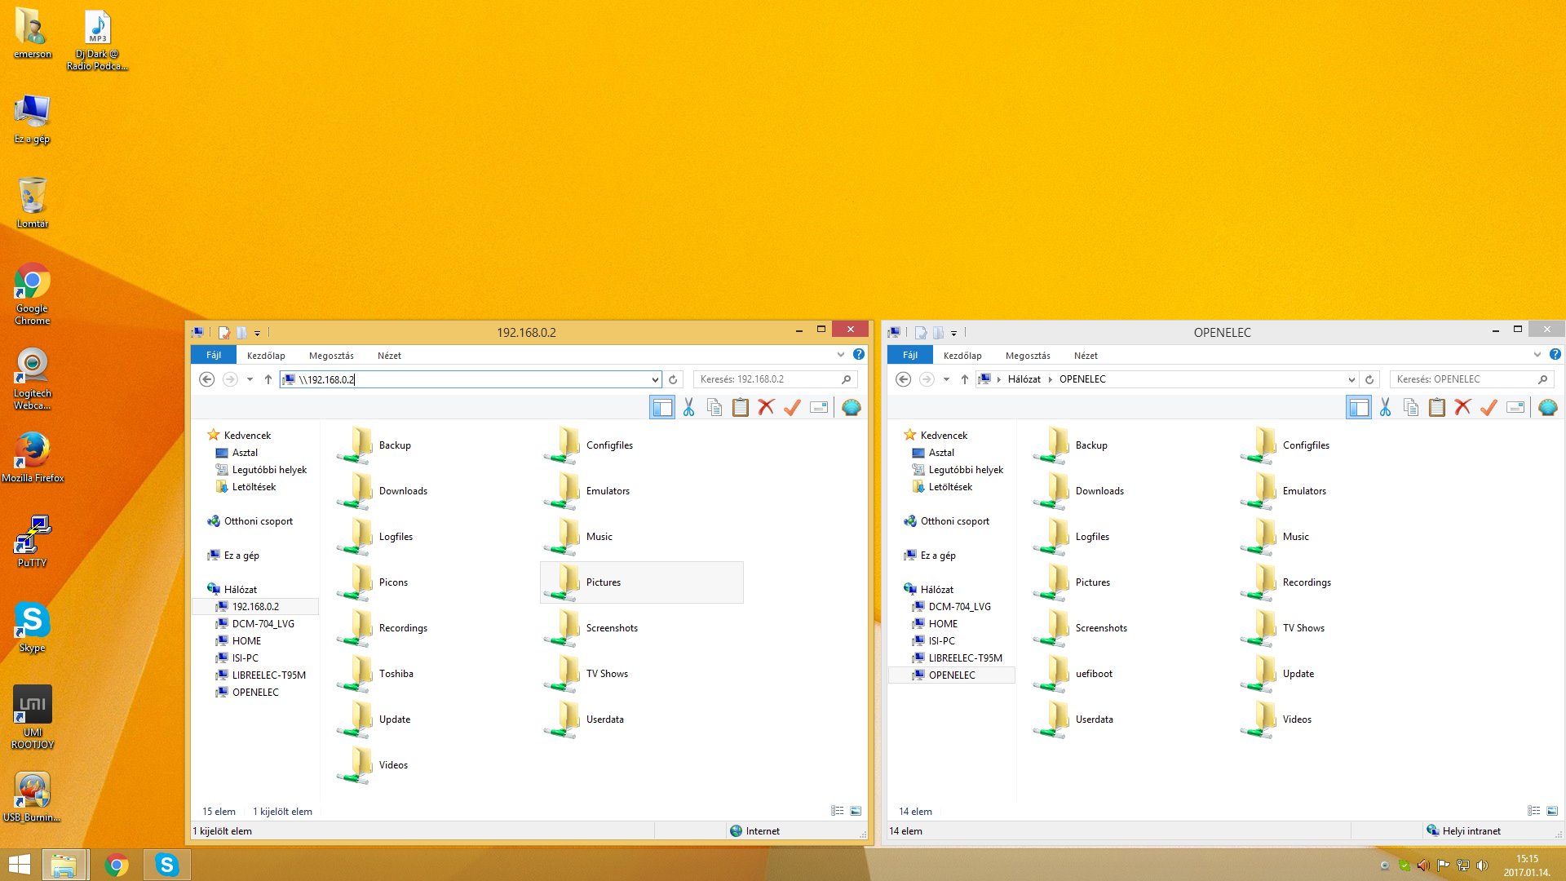The width and height of the screenshot is (1566, 881).
Task: Open address history dropdown in OPENELEC window
Action: [1351, 379]
